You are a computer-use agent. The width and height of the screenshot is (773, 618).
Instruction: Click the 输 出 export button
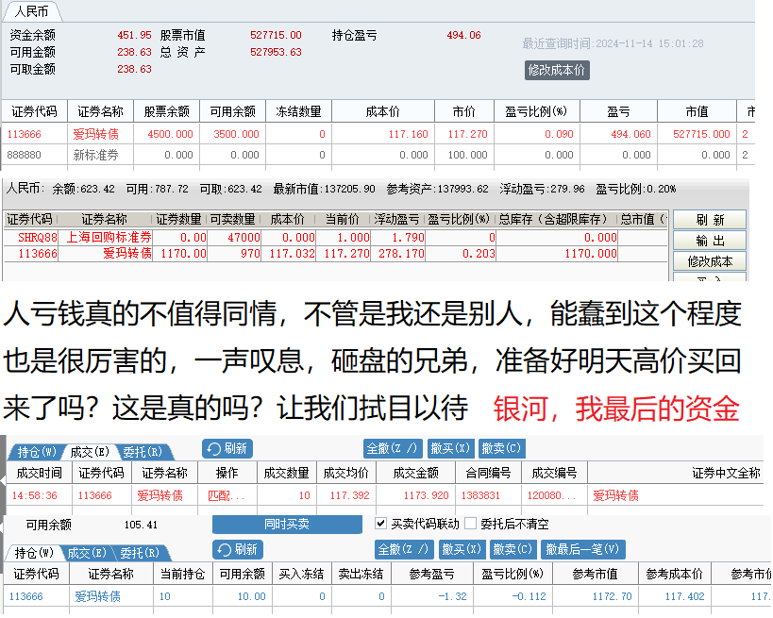[x=709, y=241]
